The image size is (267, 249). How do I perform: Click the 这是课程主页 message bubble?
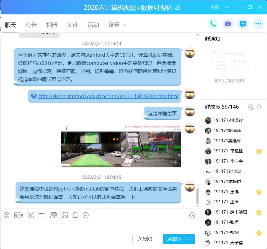[x=162, y=113]
